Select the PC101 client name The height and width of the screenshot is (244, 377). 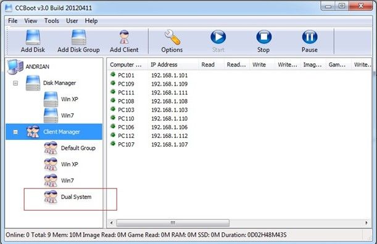126,75
